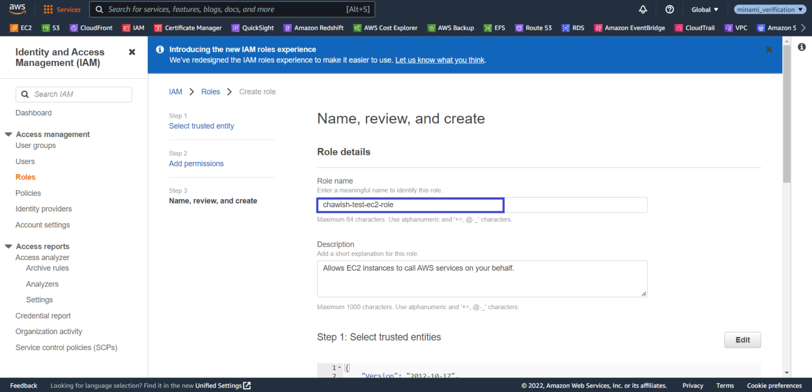Open the CloudTrail service shortcut
This screenshot has width=812, height=392.
(x=694, y=27)
